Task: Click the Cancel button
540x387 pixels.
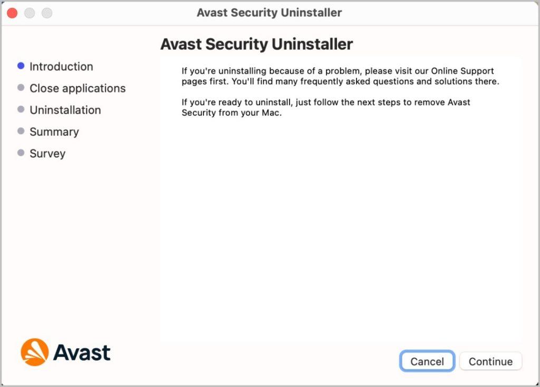Action: click(427, 361)
